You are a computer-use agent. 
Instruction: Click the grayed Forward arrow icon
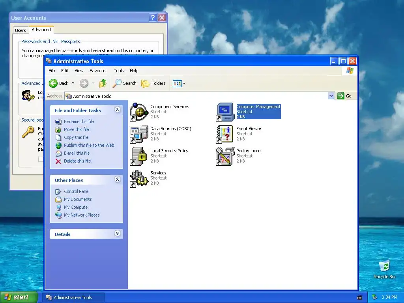click(x=84, y=83)
